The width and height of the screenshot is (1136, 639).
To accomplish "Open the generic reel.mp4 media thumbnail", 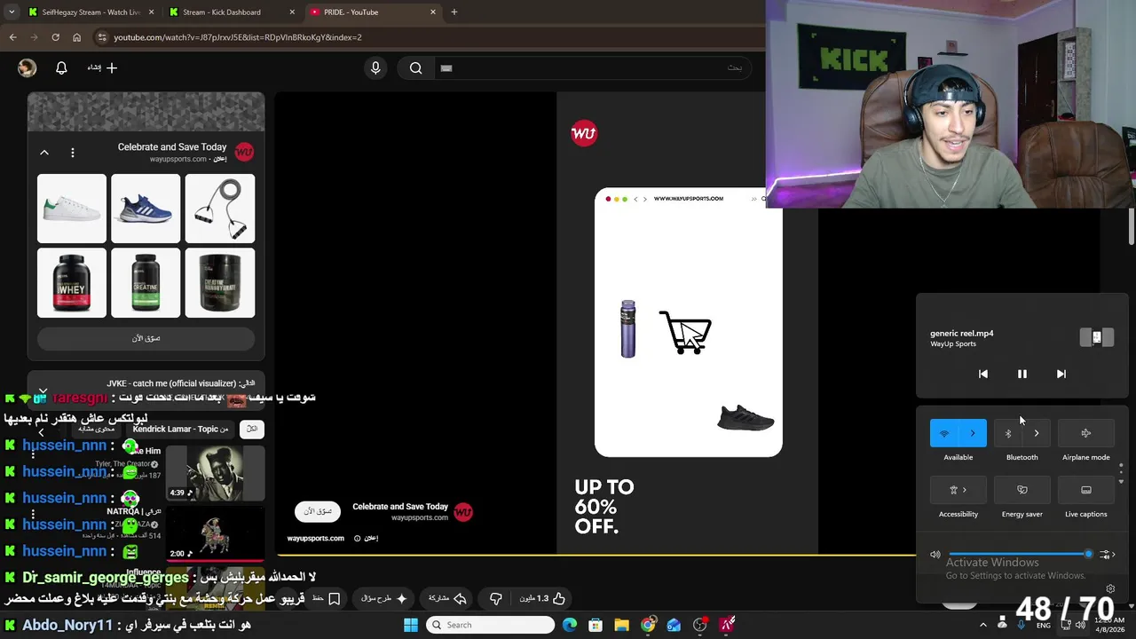I will [x=1096, y=337].
